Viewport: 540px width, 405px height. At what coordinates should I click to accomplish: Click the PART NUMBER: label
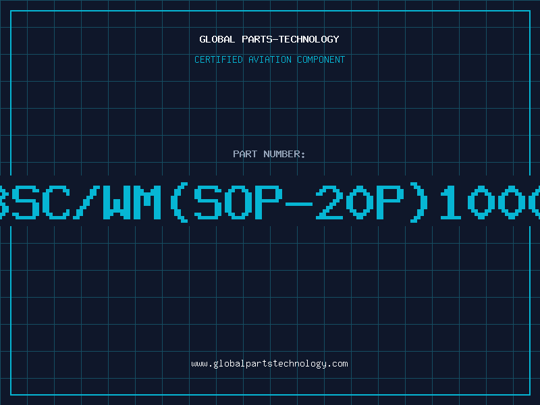[x=269, y=154]
